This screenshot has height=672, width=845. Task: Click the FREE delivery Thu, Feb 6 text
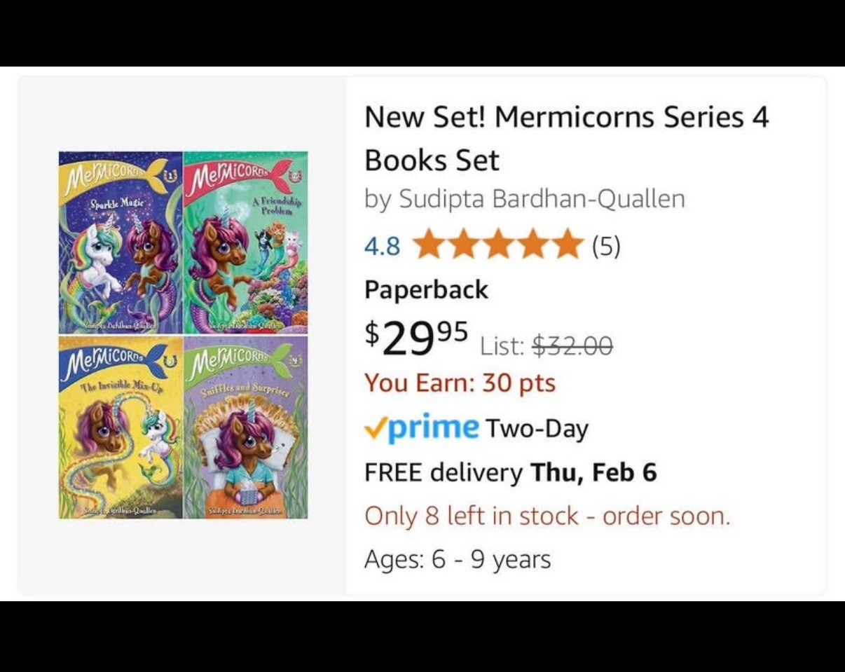510,472
